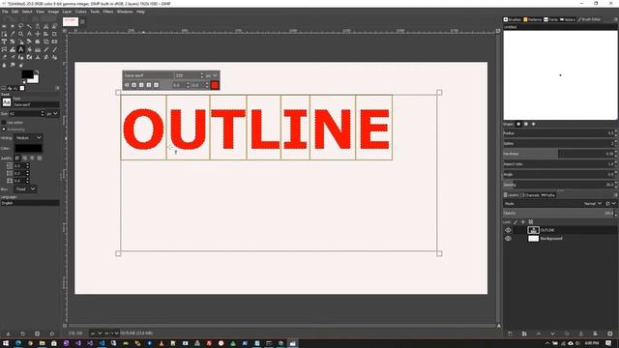Image resolution: width=619 pixels, height=348 pixels.
Task: Select the Gradient tool
Action: 38,49
